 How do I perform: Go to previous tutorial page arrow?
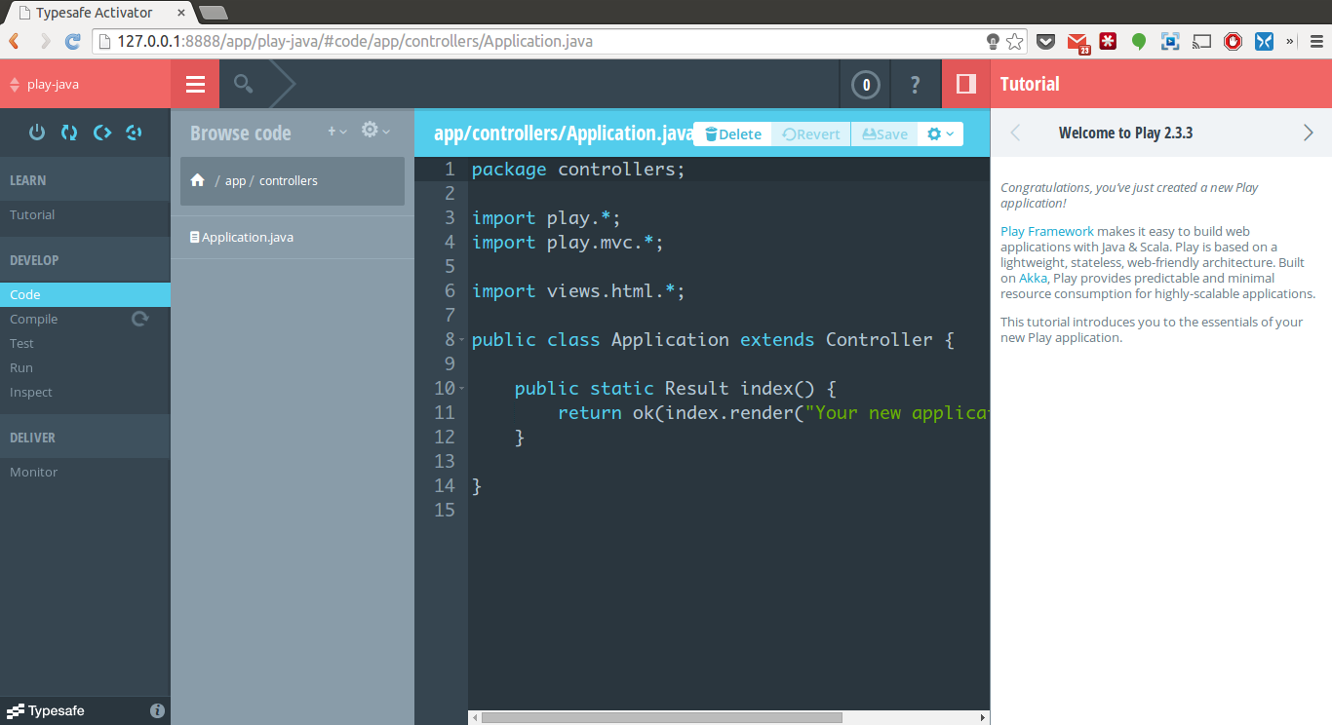1015,133
